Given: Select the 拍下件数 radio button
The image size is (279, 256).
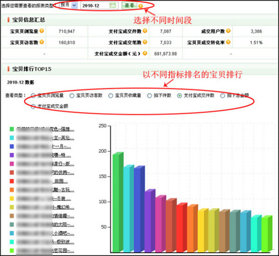Looking at the screenshot, I should pos(150,95).
